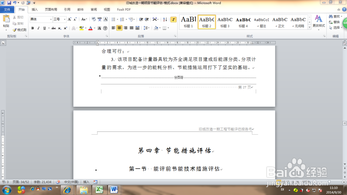The height and width of the screenshot is (195, 347).
Task: Click the Save icon in Quick Access
Action: click(x=9, y=3)
